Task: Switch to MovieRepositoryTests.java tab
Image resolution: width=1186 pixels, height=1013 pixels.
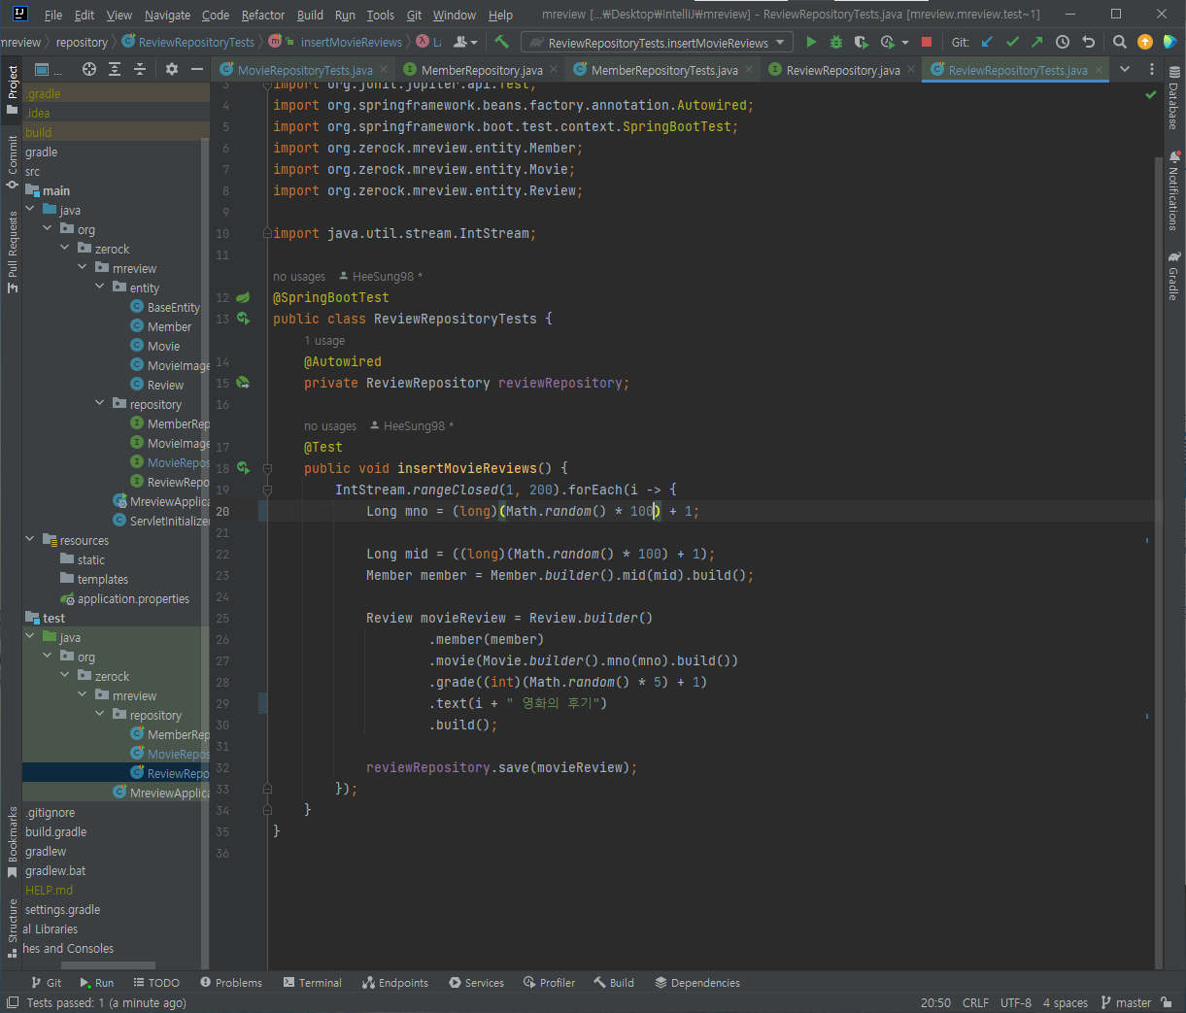Action: point(305,70)
